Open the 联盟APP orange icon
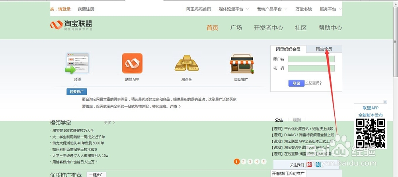398x177 pixels. tap(132, 63)
